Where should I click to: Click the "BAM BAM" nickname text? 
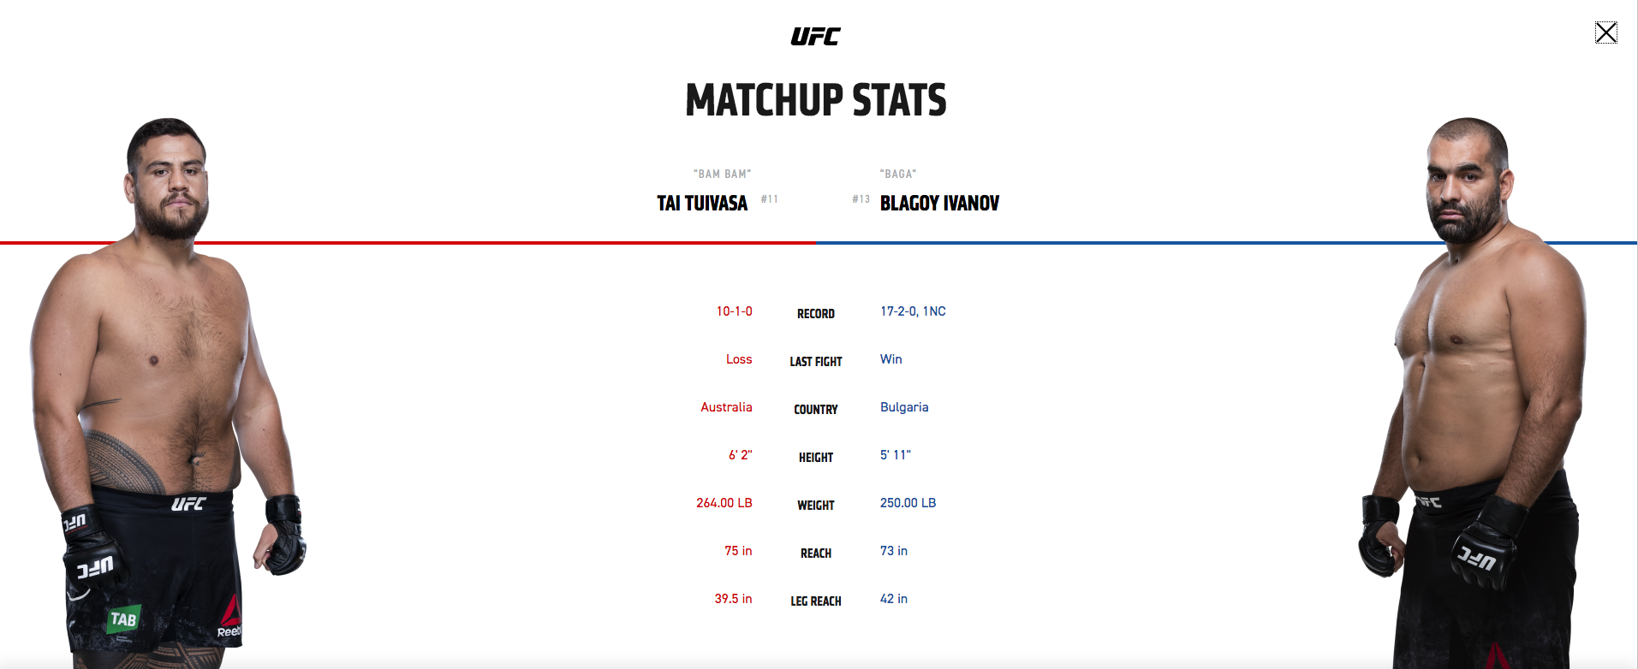point(722,175)
